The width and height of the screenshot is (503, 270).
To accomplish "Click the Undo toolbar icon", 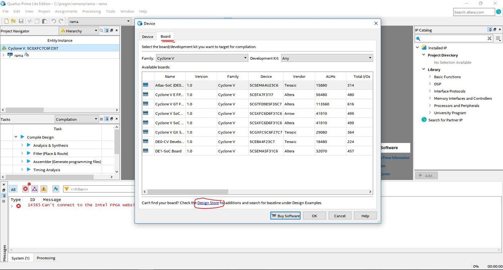I will (x=53, y=21).
